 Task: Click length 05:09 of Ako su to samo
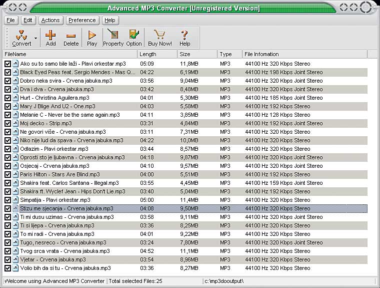click(147, 64)
